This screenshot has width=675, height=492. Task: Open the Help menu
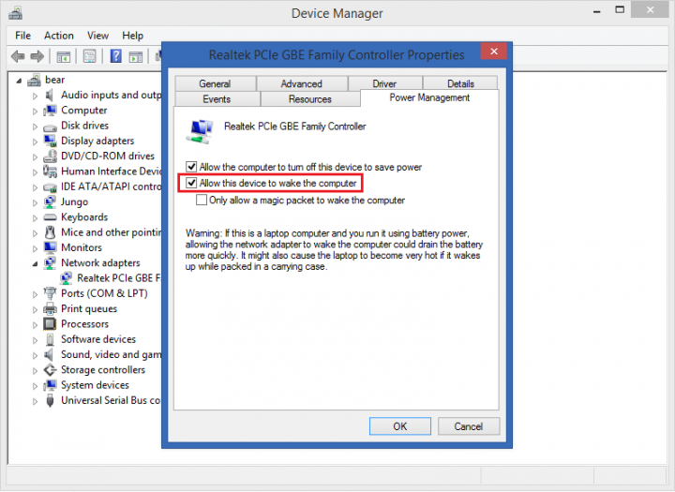coord(132,36)
